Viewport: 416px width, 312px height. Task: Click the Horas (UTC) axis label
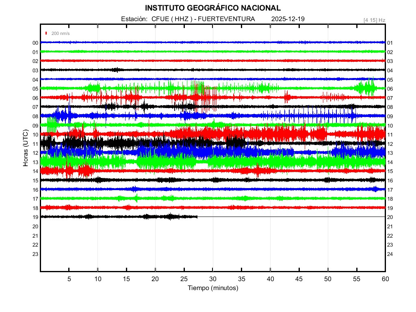pyautogui.click(x=26, y=148)
